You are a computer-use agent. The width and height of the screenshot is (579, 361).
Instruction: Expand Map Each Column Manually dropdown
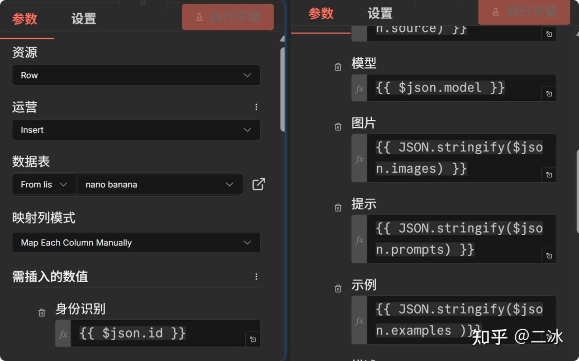(136, 242)
